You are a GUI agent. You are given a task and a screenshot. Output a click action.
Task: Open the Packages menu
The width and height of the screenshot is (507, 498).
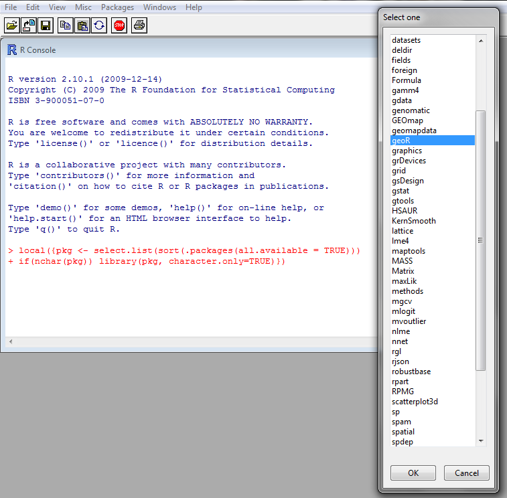pos(117,7)
